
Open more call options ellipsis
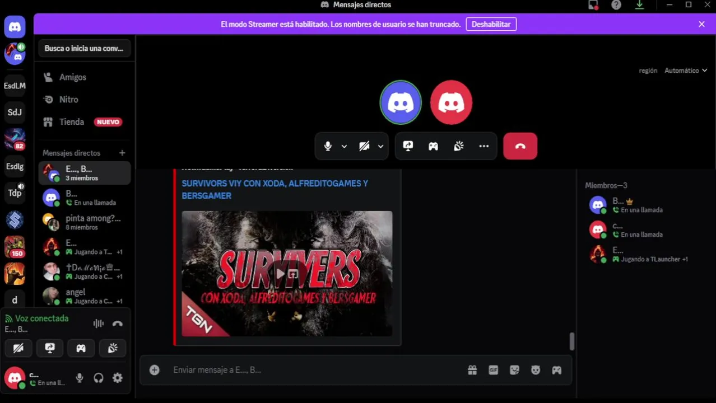pos(484,146)
